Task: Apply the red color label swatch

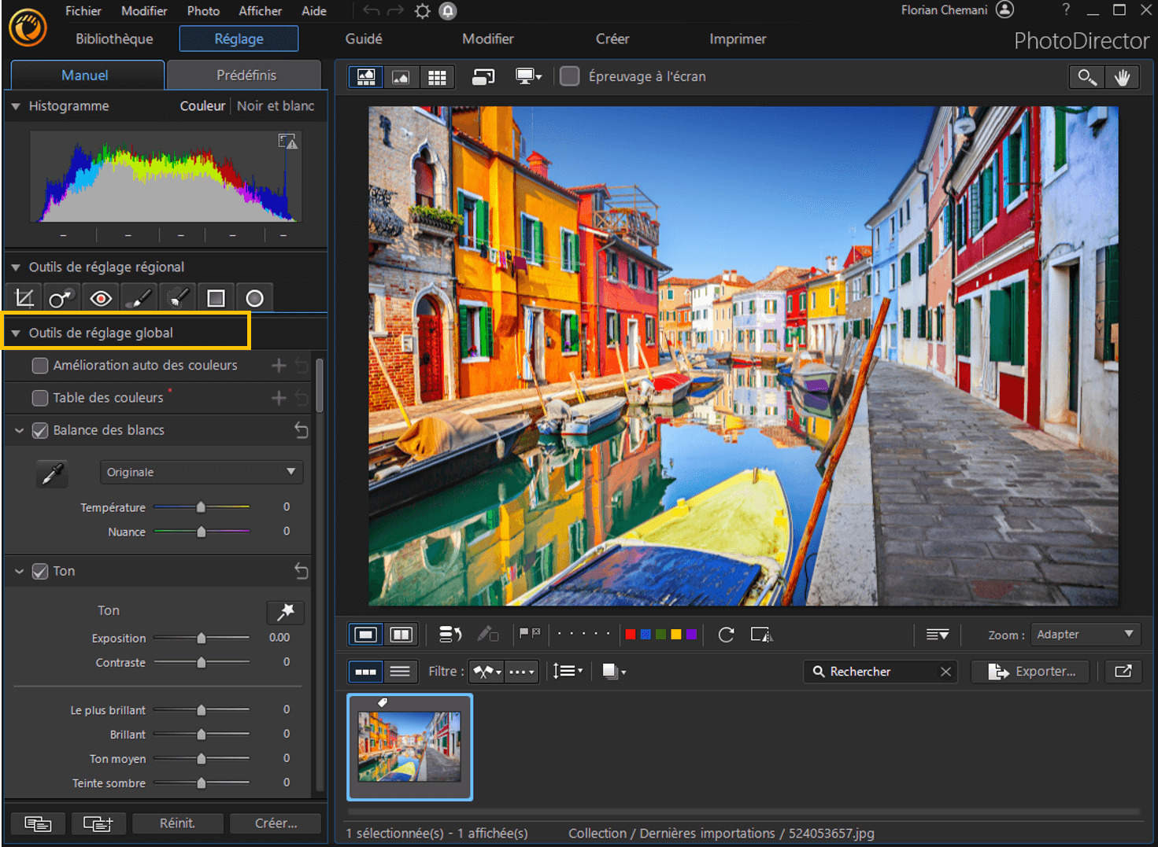Action: coord(630,634)
